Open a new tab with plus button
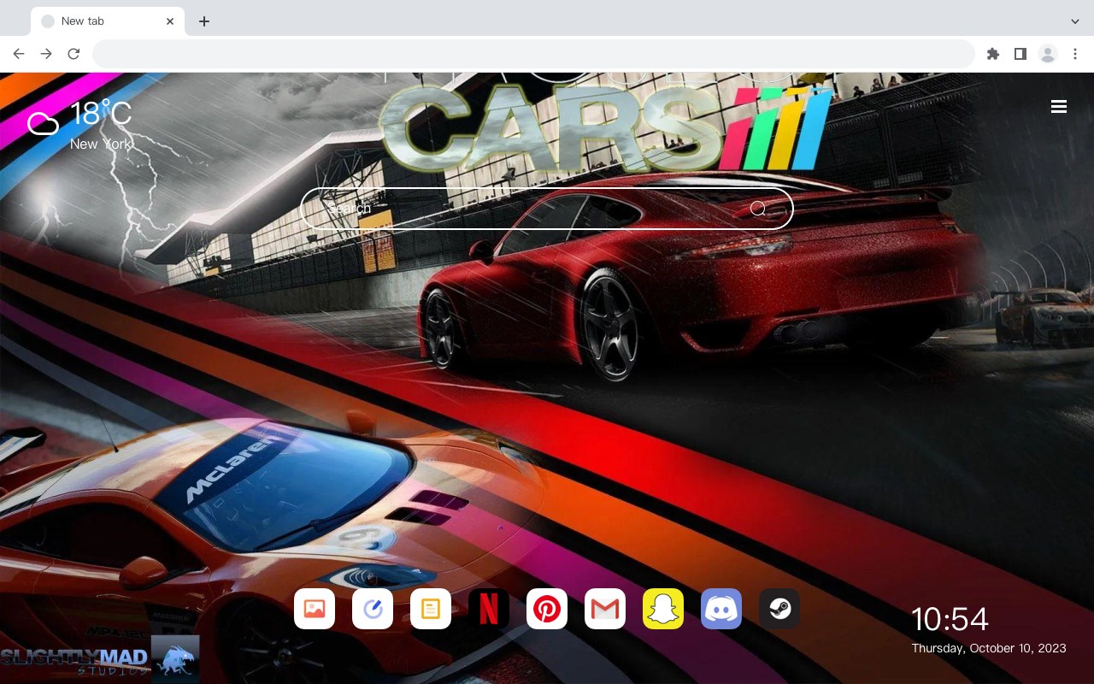The image size is (1094, 684). tap(203, 21)
